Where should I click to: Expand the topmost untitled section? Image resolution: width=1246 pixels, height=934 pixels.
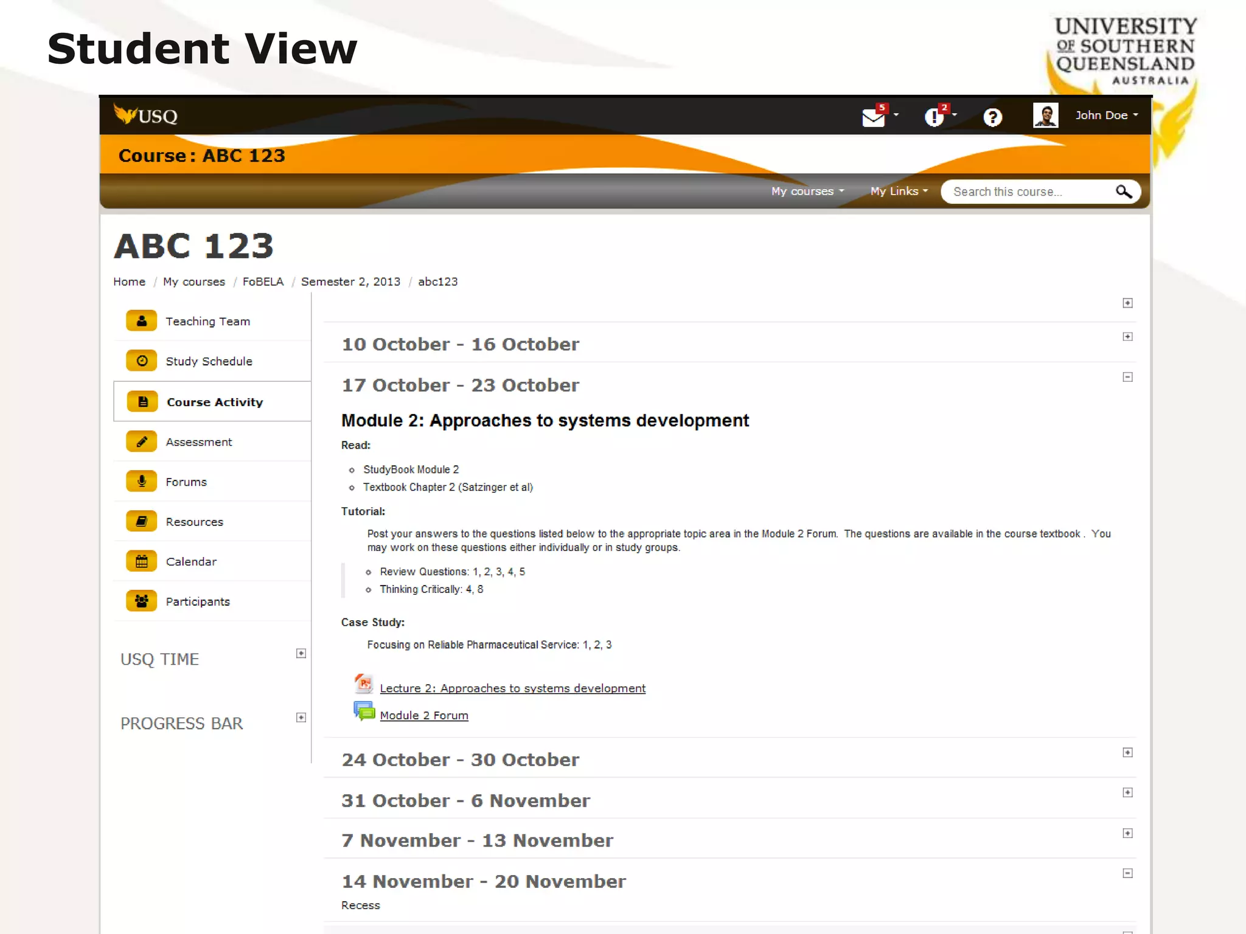click(x=1127, y=303)
